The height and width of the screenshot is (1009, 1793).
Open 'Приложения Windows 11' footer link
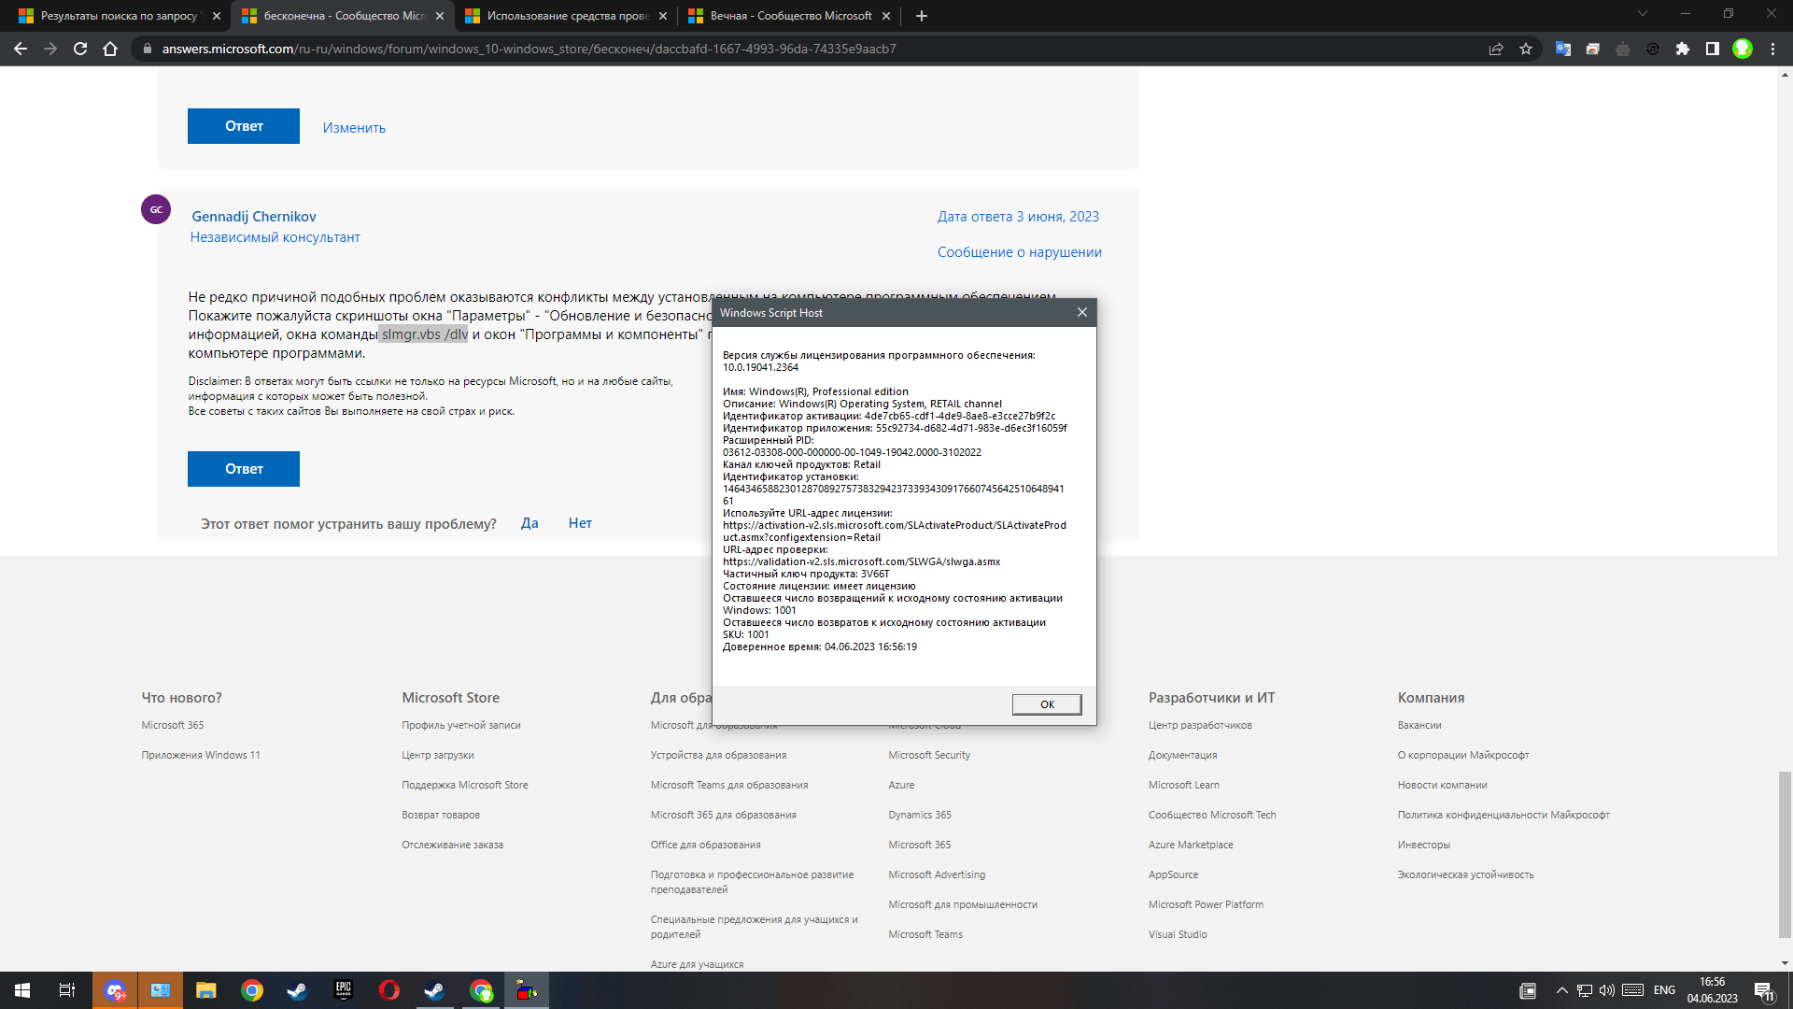pos(201,755)
